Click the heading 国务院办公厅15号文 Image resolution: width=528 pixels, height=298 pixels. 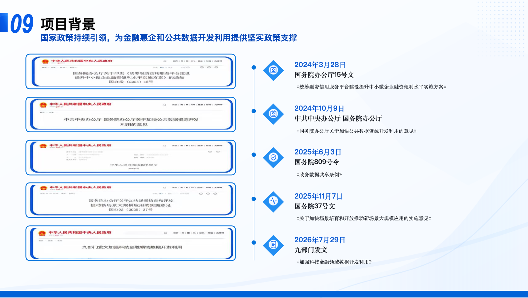point(324,75)
